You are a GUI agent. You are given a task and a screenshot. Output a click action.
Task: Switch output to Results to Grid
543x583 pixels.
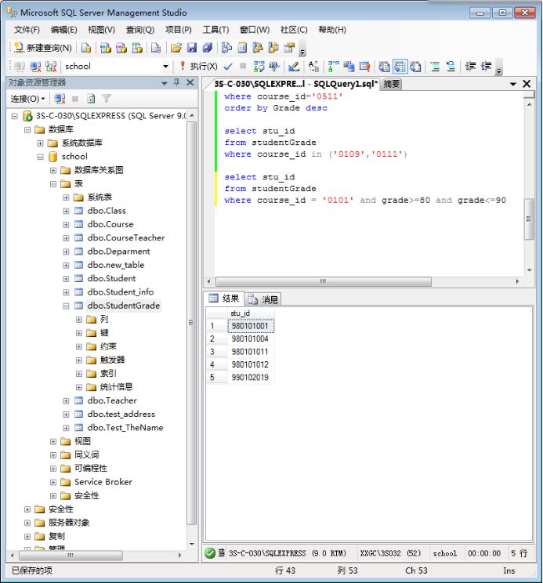point(400,67)
